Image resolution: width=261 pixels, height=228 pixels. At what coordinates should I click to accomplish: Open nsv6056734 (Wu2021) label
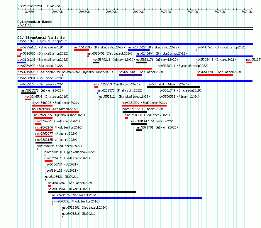tap(61, 164)
